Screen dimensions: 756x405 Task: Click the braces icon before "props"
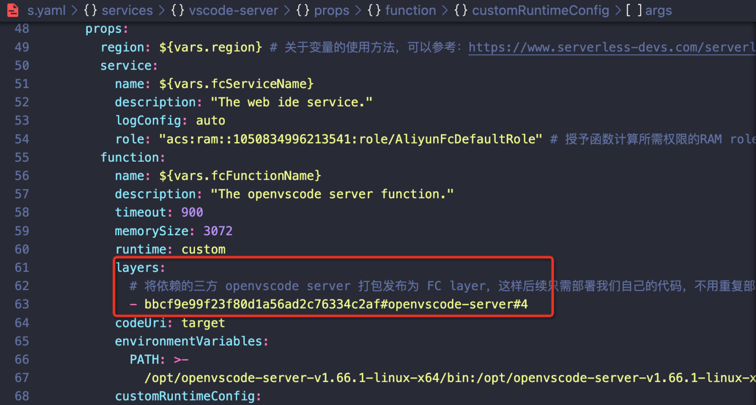click(x=303, y=11)
